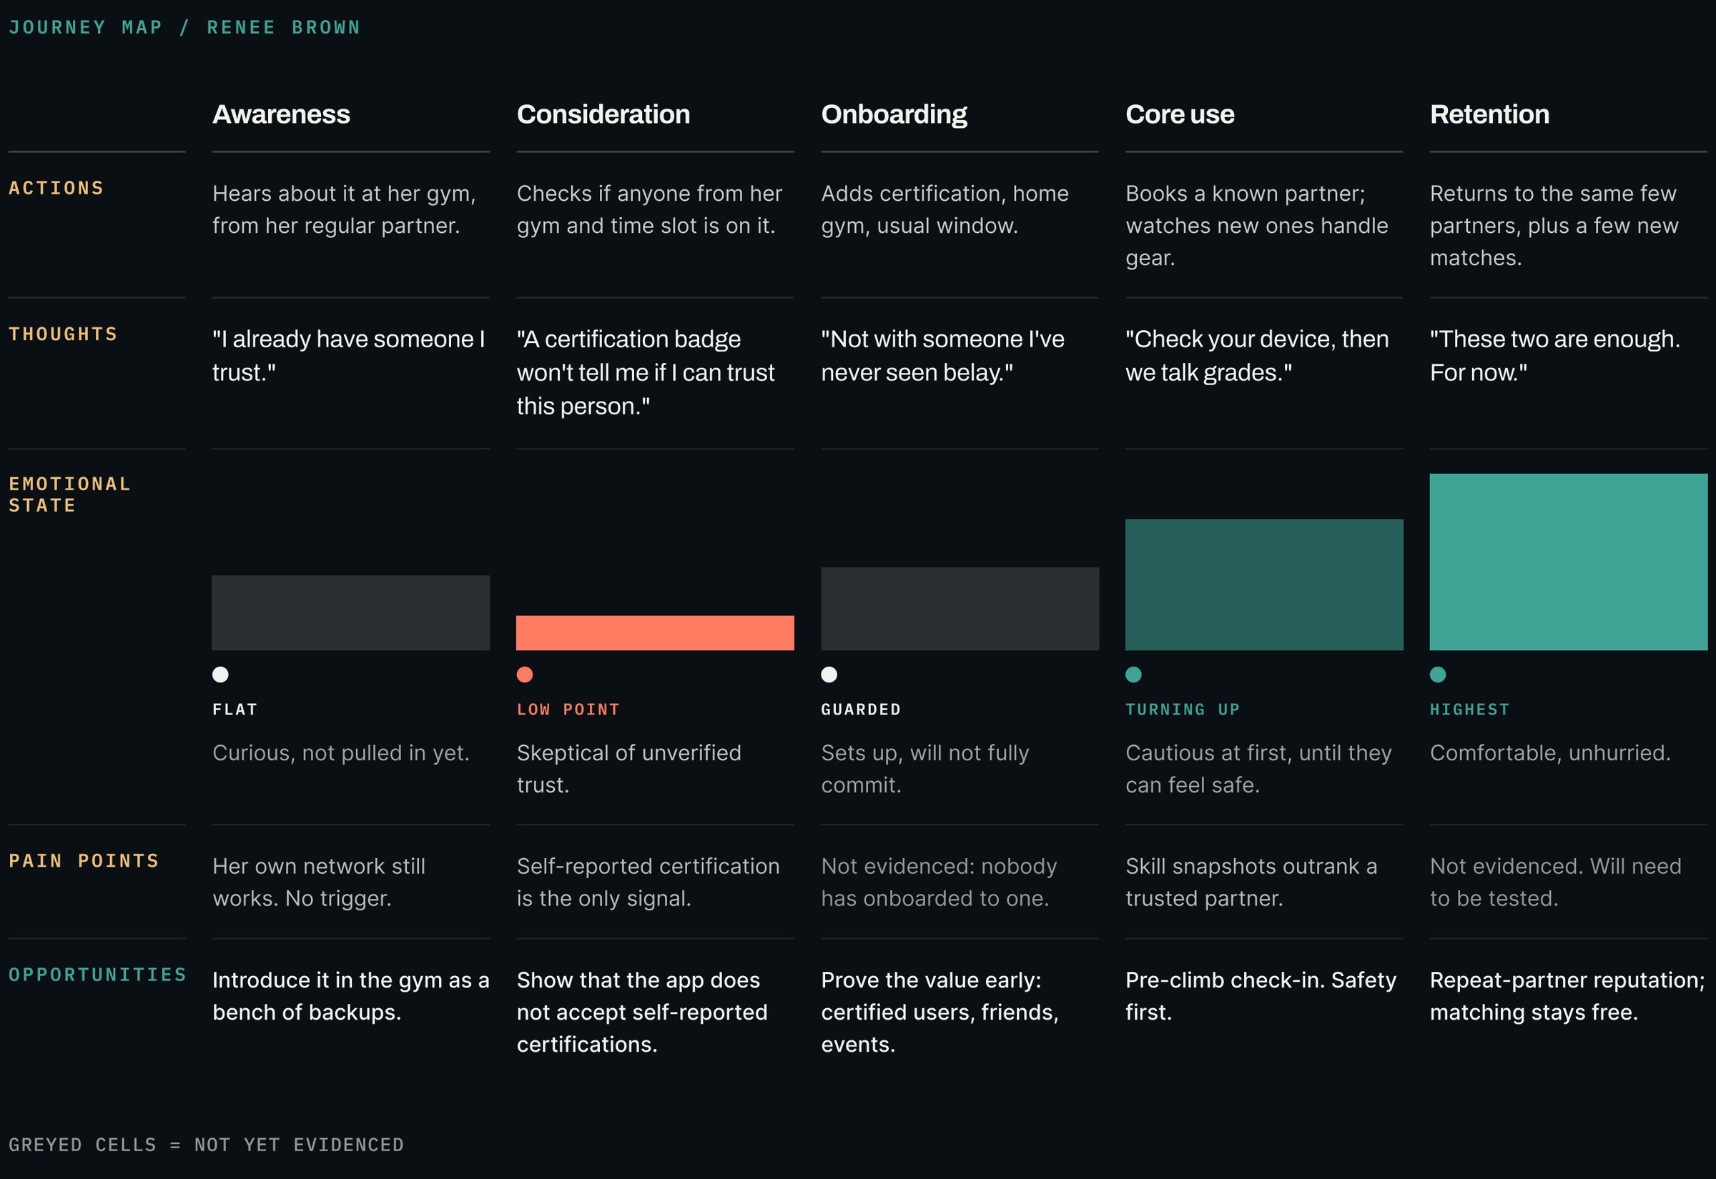Select the dark teal Core use bar
The image size is (1716, 1179).
point(1264,585)
